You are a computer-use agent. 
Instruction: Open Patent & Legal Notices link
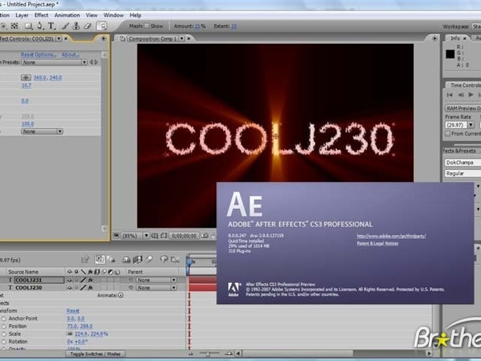click(377, 243)
